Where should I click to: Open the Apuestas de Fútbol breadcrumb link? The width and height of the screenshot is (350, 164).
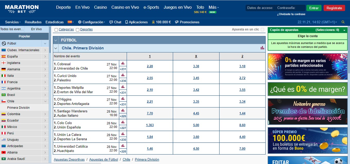click(103, 160)
